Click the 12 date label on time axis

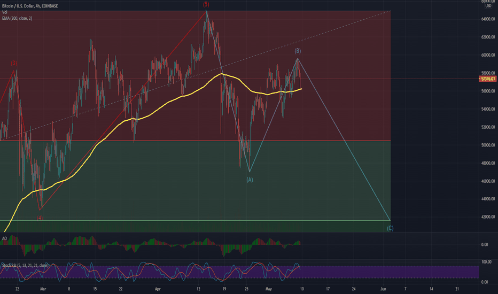click(x=198, y=289)
